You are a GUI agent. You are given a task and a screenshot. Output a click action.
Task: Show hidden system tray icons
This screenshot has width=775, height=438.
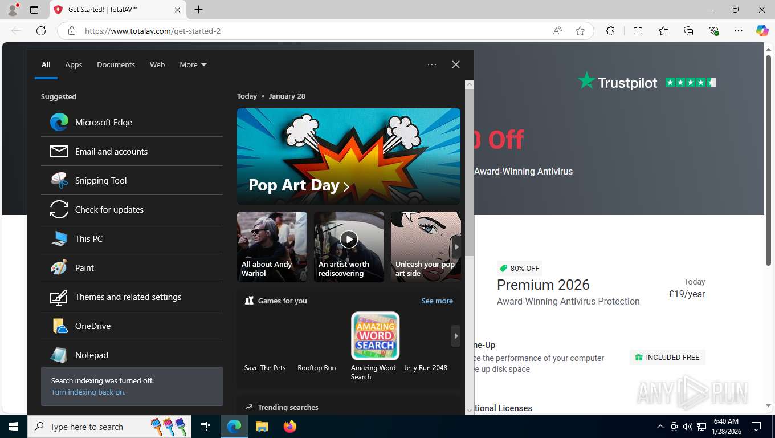660,427
